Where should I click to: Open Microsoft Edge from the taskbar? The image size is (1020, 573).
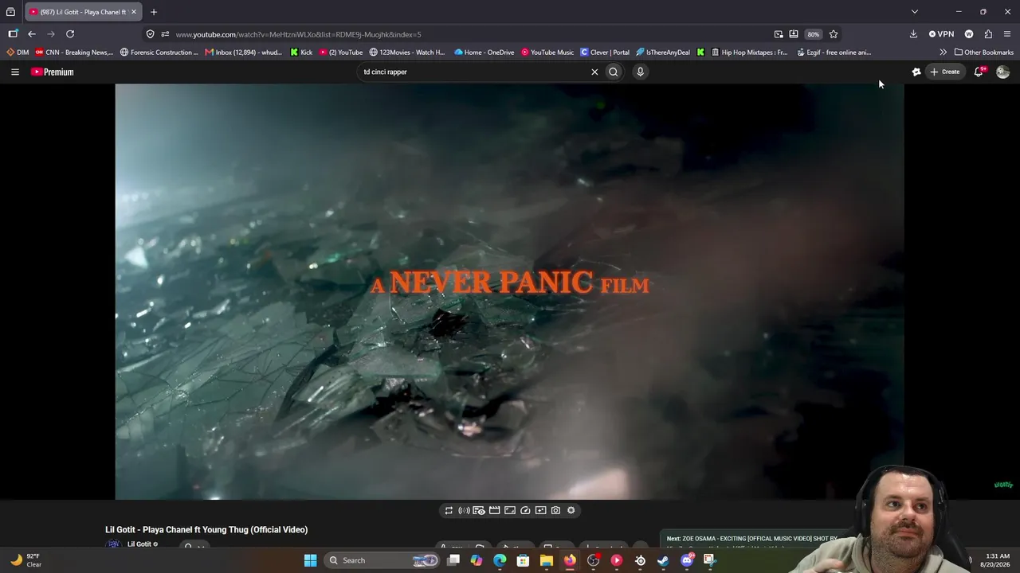(x=500, y=560)
